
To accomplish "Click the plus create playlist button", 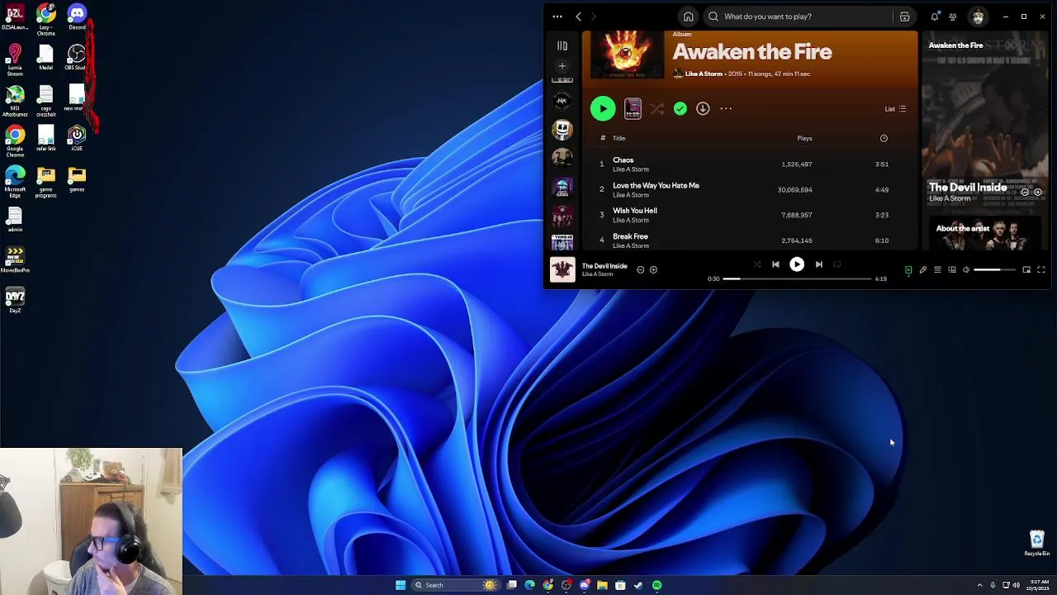I will [x=562, y=66].
